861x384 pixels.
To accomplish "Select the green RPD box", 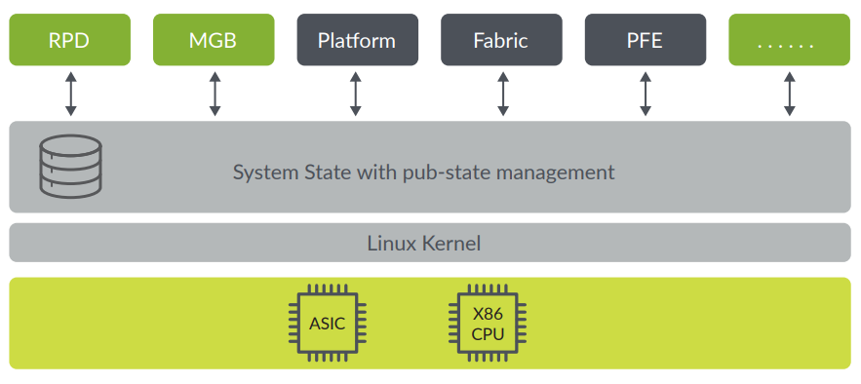I will 70,40.
